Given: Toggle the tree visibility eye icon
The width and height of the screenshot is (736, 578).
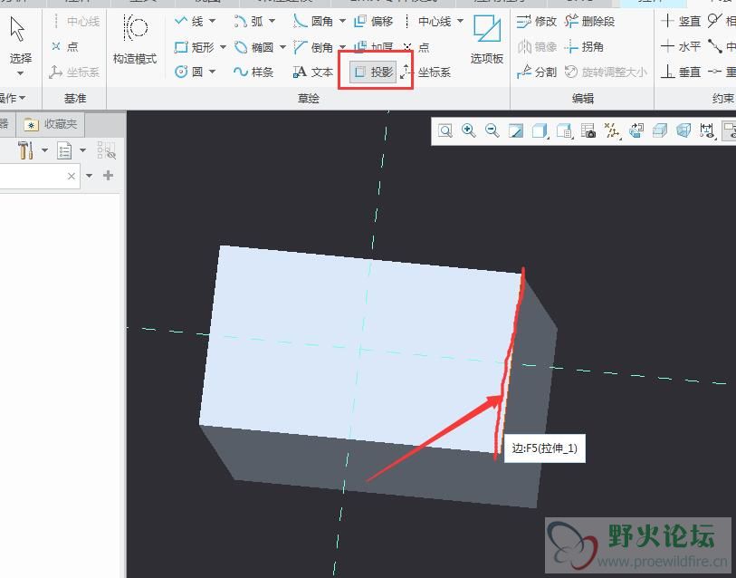Looking at the screenshot, I should (107, 150).
